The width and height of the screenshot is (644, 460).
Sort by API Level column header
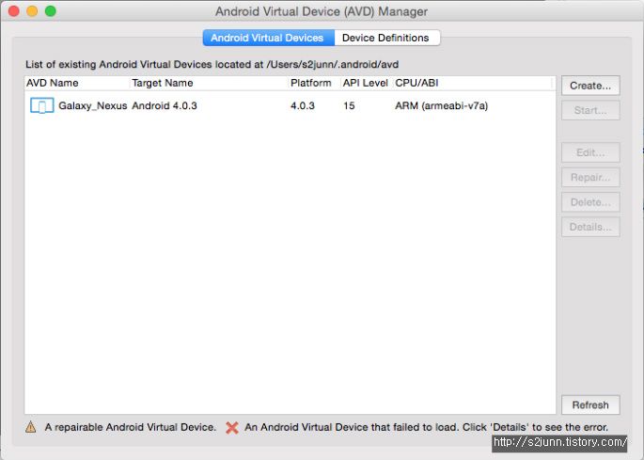366,83
